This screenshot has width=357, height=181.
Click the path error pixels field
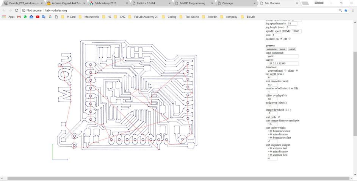click(272, 106)
